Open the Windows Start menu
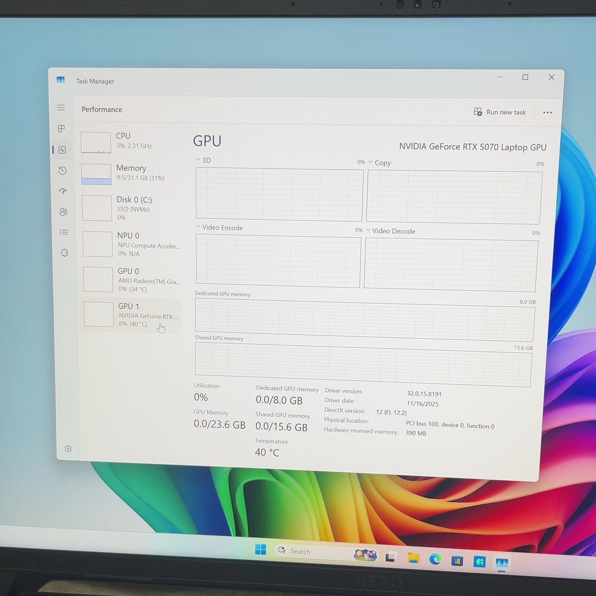This screenshot has width=596, height=596. pos(261,549)
